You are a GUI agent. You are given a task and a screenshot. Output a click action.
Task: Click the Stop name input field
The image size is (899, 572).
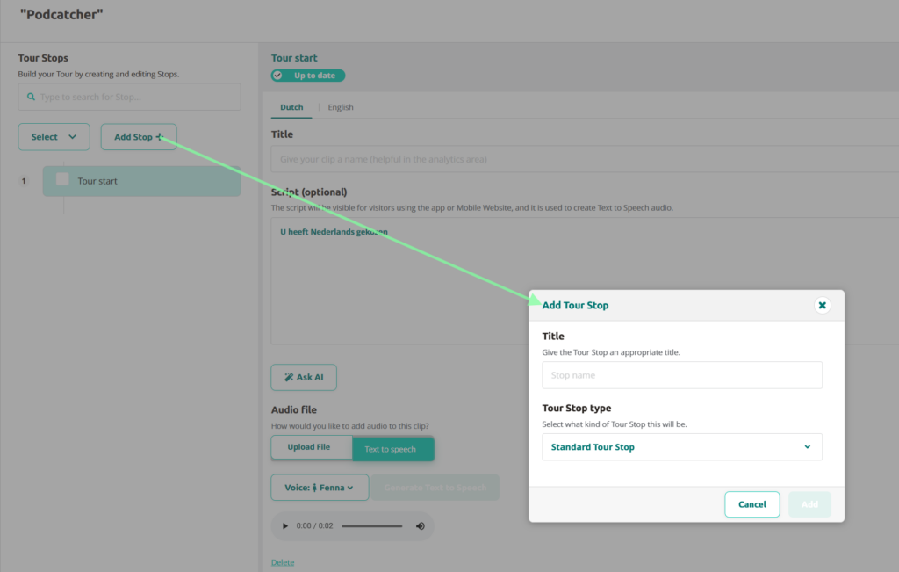click(x=682, y=375)
